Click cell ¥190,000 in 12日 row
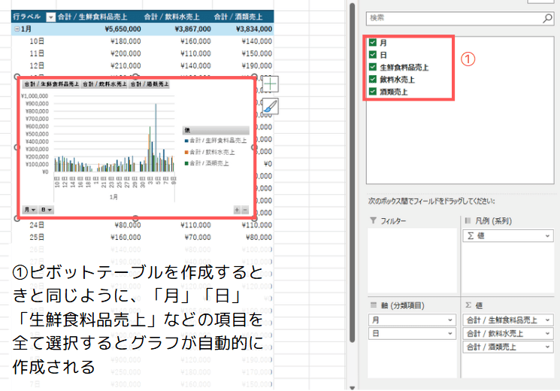The width and height of the screenshot is (560, 391). click(x=257, y=65)
